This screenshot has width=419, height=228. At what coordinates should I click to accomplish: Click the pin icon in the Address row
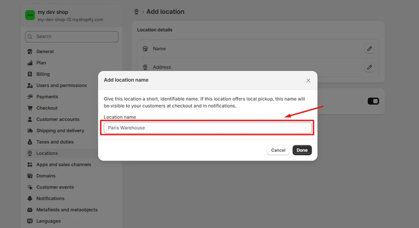coord(145,67)
